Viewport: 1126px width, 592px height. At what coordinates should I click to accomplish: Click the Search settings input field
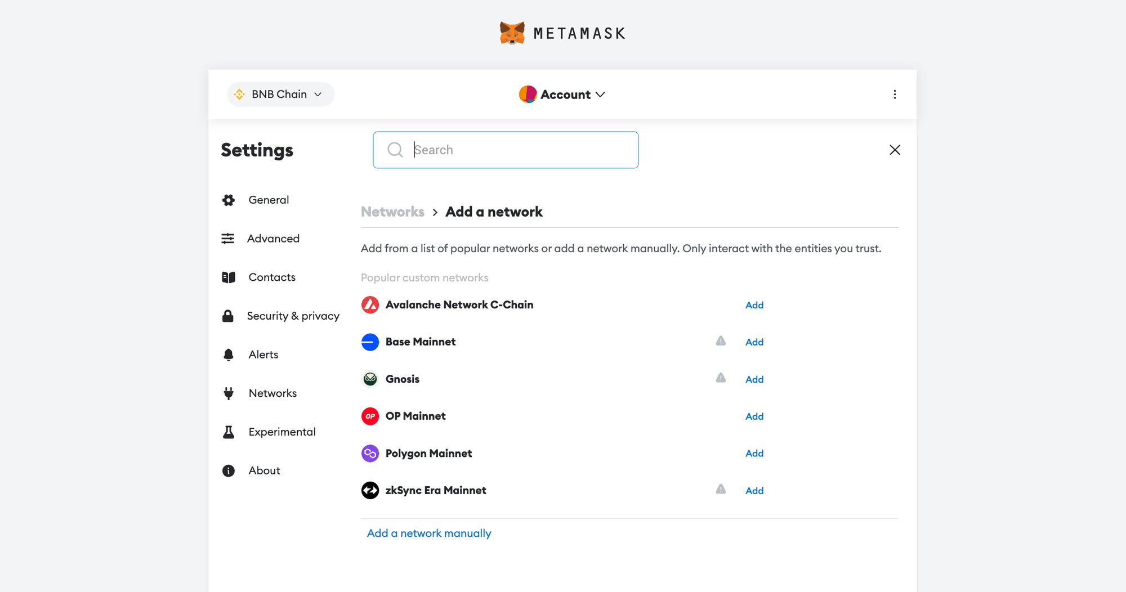point(506,150)
